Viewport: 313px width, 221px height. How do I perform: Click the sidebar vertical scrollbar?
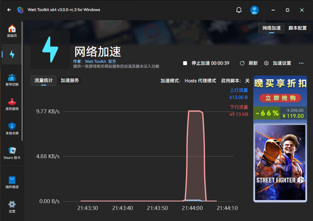pyautogui.click(x=22, y=81)
